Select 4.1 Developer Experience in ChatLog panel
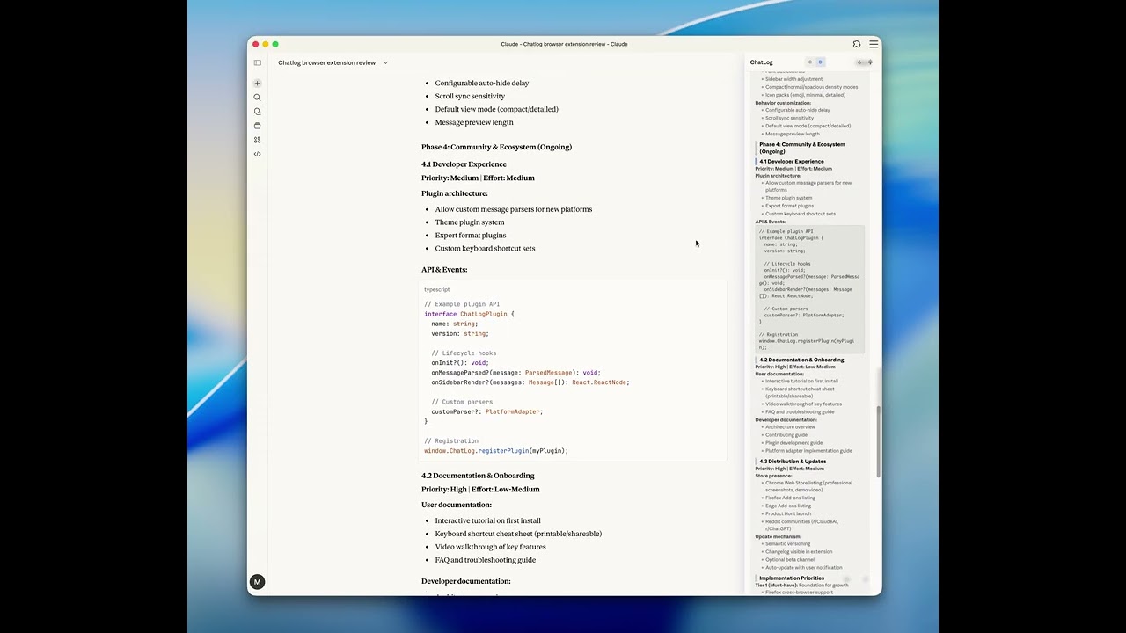1126x633 pixels. [792, 161]
